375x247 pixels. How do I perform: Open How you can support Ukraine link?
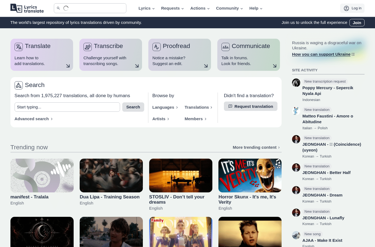(321, 54)
